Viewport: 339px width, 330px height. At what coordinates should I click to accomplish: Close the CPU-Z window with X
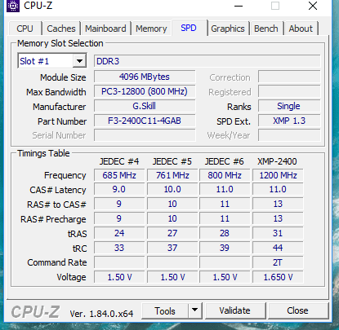tap(313, 6)
